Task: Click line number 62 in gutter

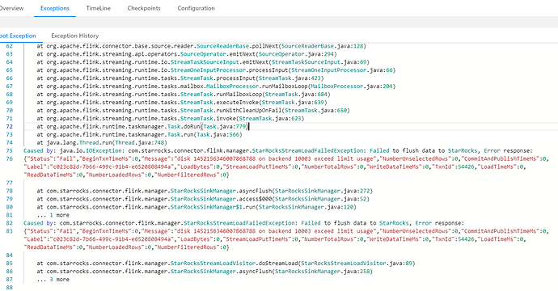Action: (9, 46)
